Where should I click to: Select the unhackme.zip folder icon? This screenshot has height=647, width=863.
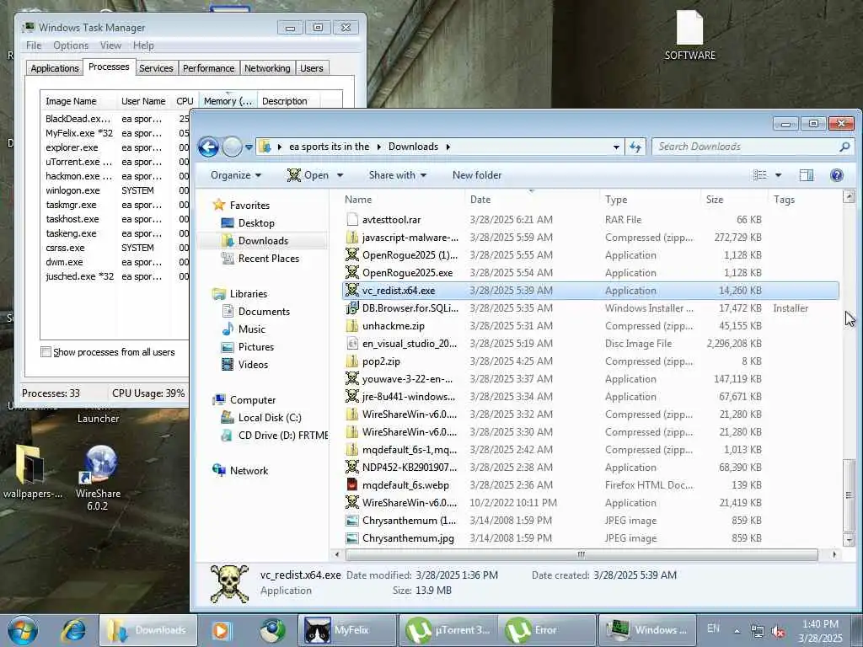(352, 326)
